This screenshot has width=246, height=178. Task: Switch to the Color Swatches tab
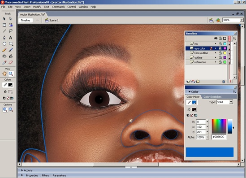[212, 97]
